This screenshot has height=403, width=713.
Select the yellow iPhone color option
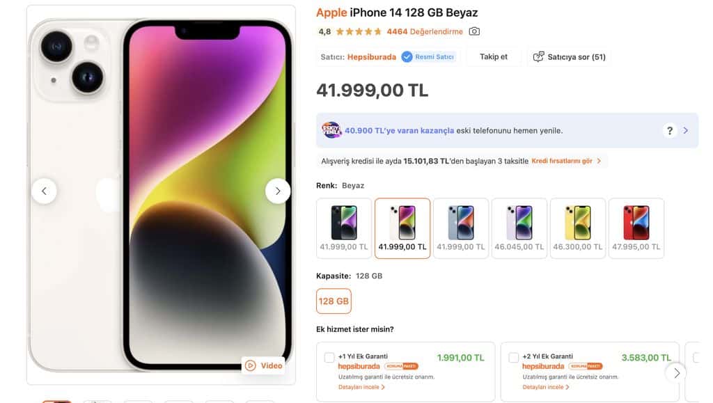point(577,228)
